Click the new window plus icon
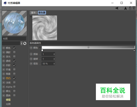The height and width of the screenshot is (107, 137). (x=134, y=8)
